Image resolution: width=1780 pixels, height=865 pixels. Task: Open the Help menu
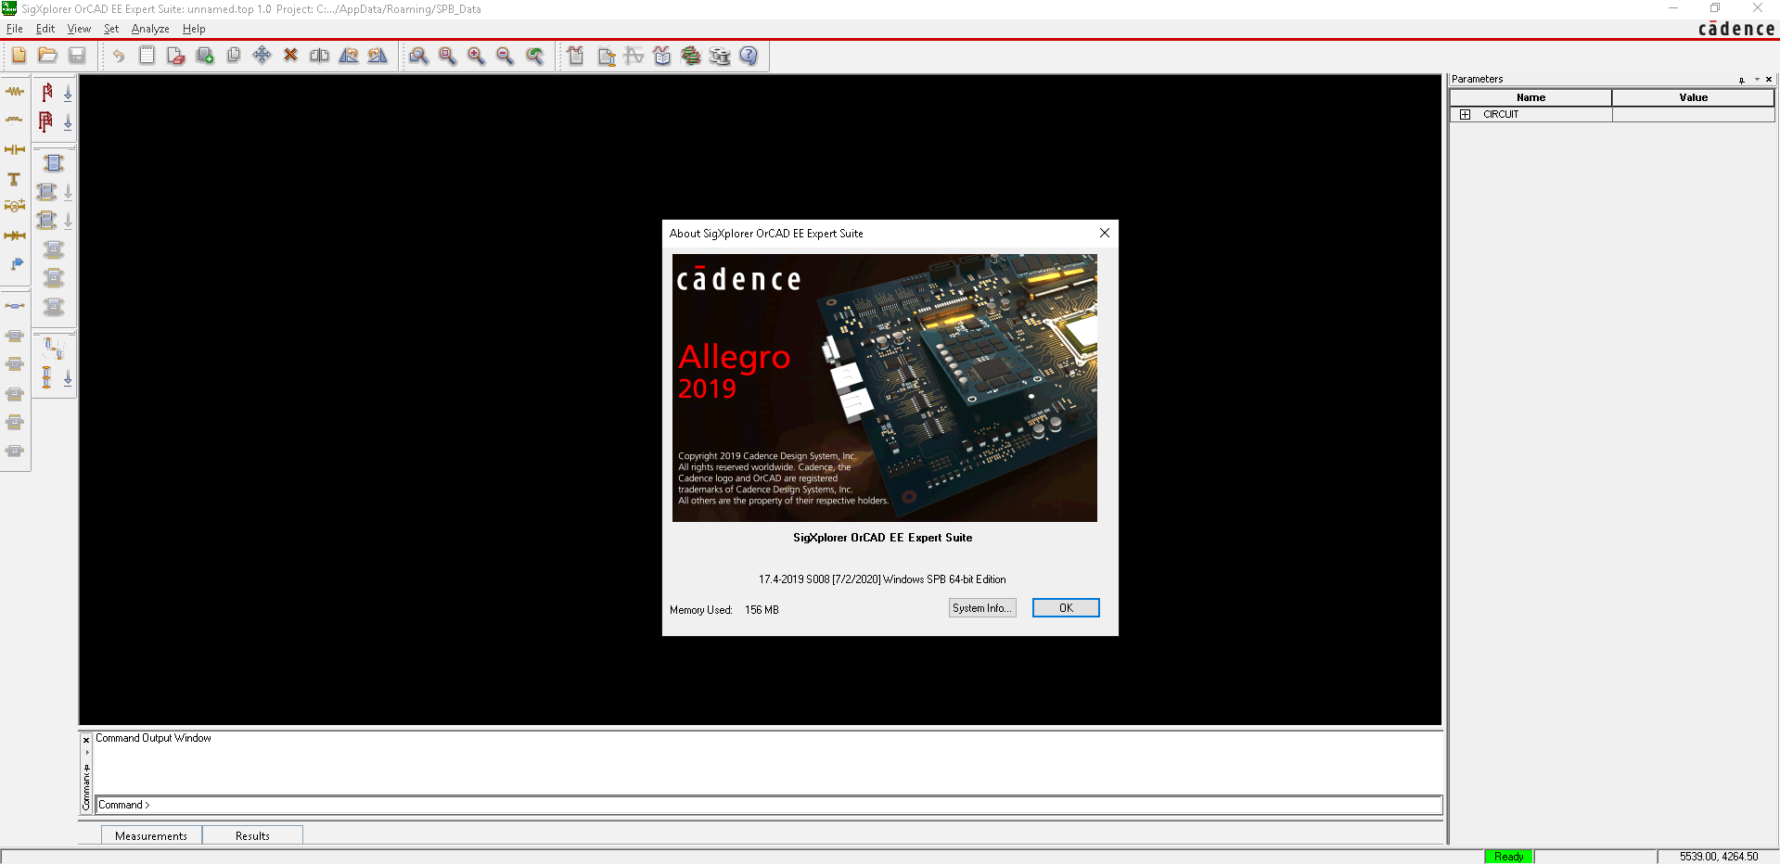point(194,29)
